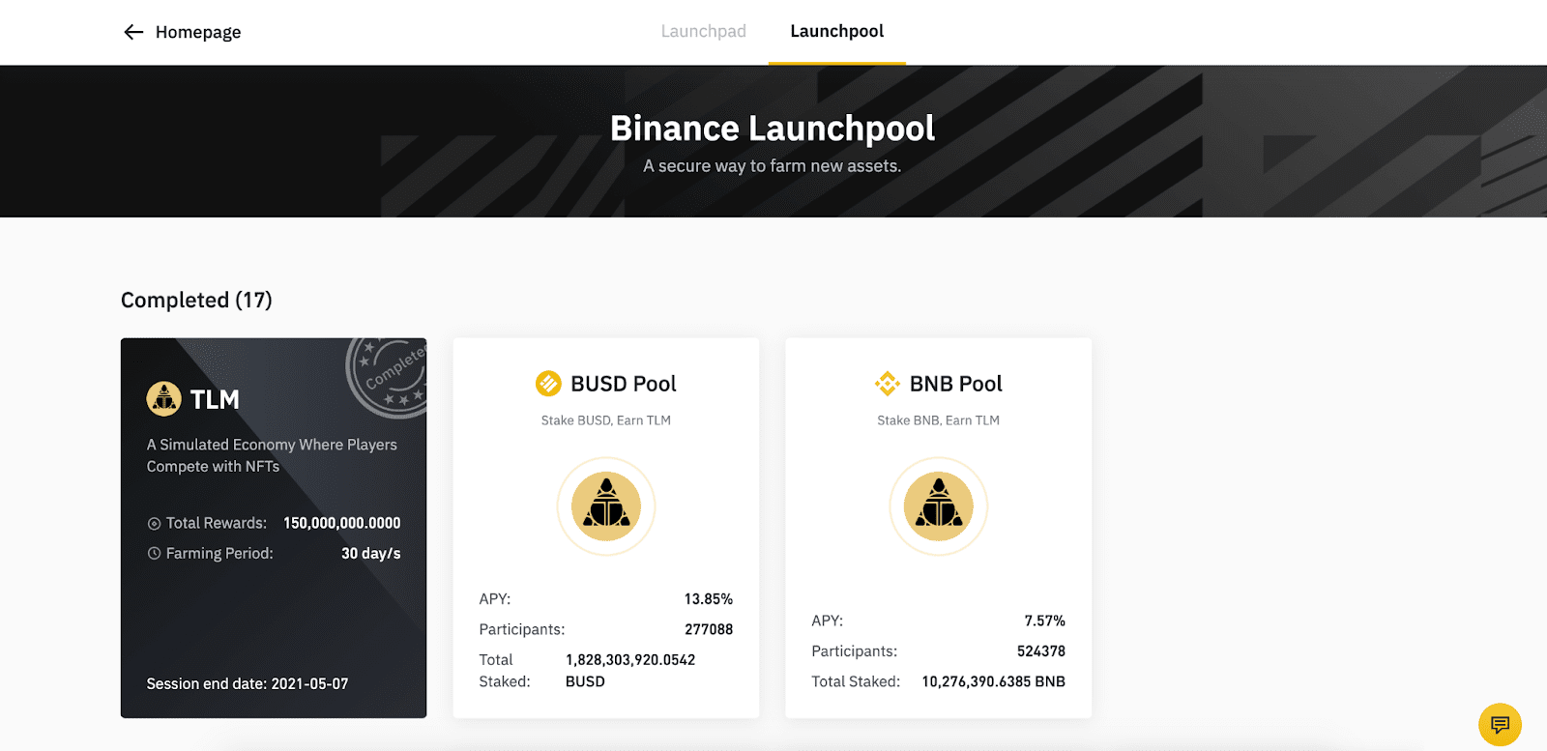Click the BNB Pool Total Staked label
The width and height of the screenshot is (1547, 751).
(856, 681)
